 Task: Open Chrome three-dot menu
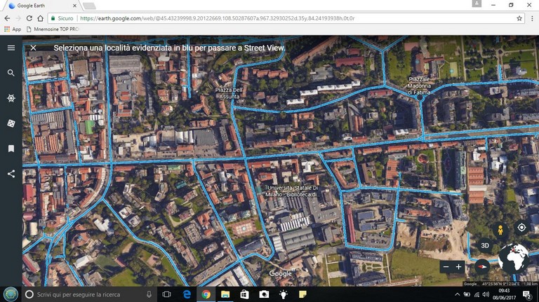pos(532,18)
